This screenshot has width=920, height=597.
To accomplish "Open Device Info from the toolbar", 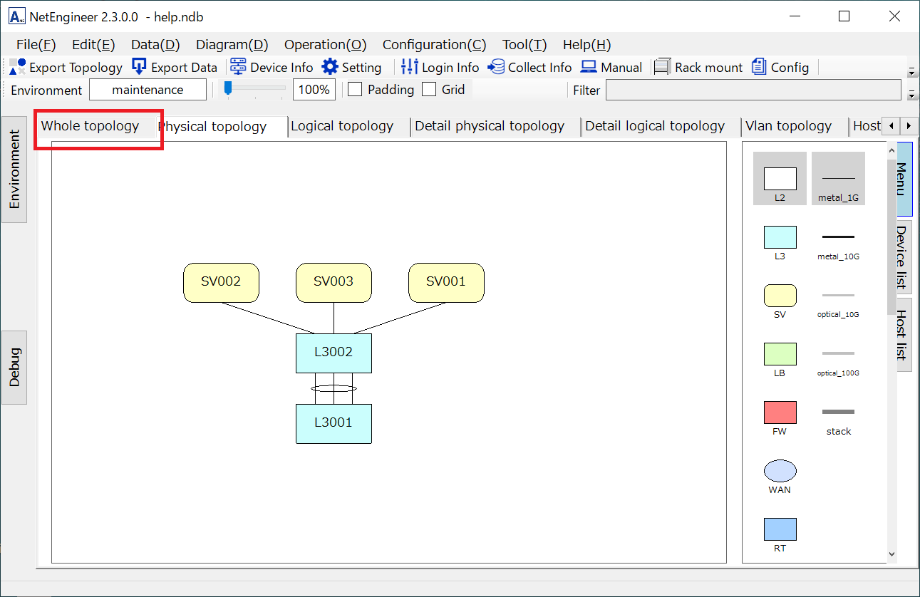I will click(x=238, y=67).
